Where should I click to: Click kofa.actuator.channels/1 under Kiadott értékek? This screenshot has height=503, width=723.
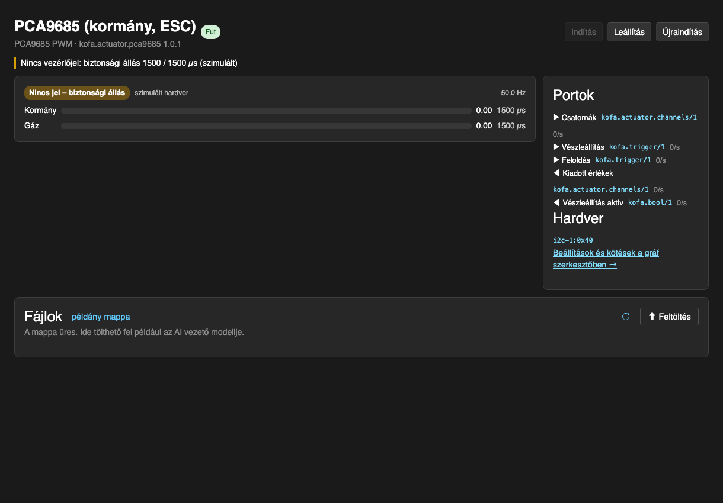tap(601, 189)
